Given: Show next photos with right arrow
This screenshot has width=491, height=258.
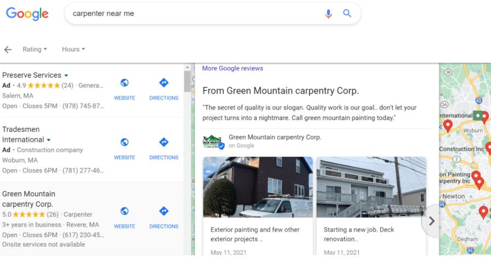Looking at the screenshot, I should click(x=431, y=221).
